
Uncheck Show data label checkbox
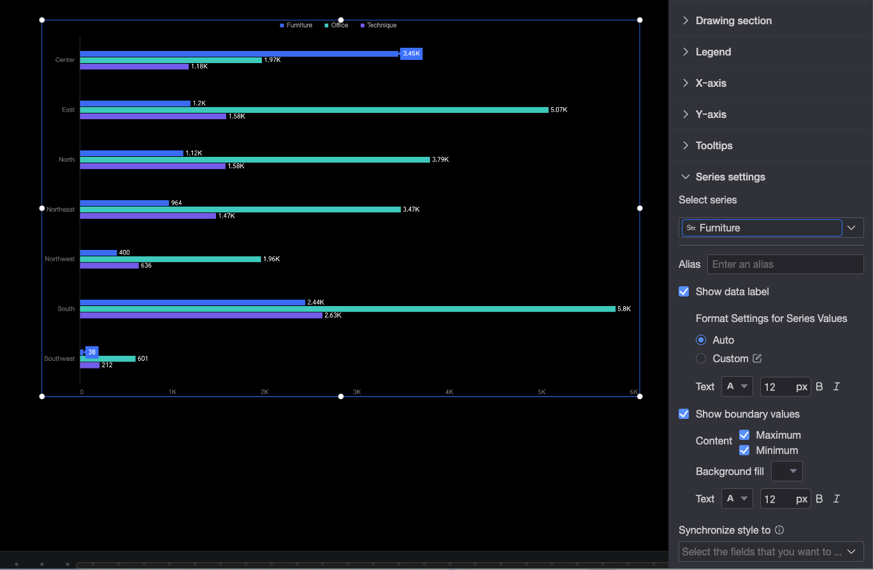point(684,291)
